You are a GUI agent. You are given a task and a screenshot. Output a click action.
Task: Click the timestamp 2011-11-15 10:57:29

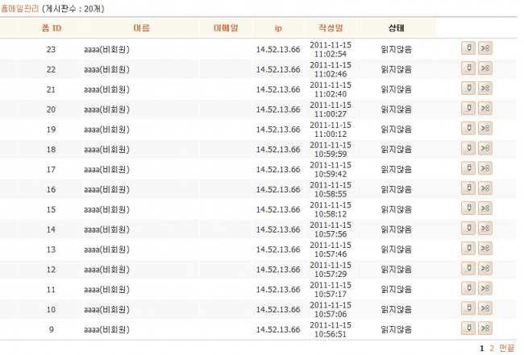coord(331,270)
